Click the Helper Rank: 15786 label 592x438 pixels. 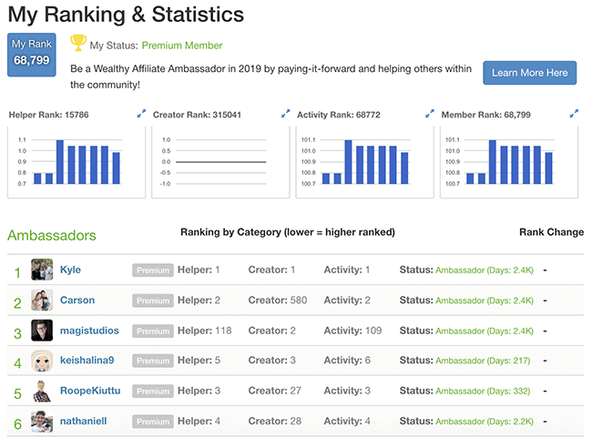coord(48,115)
